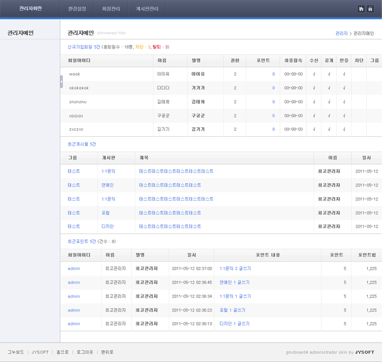Toggle the 인증 check for member zxczxc

click(x=344, y=129)
